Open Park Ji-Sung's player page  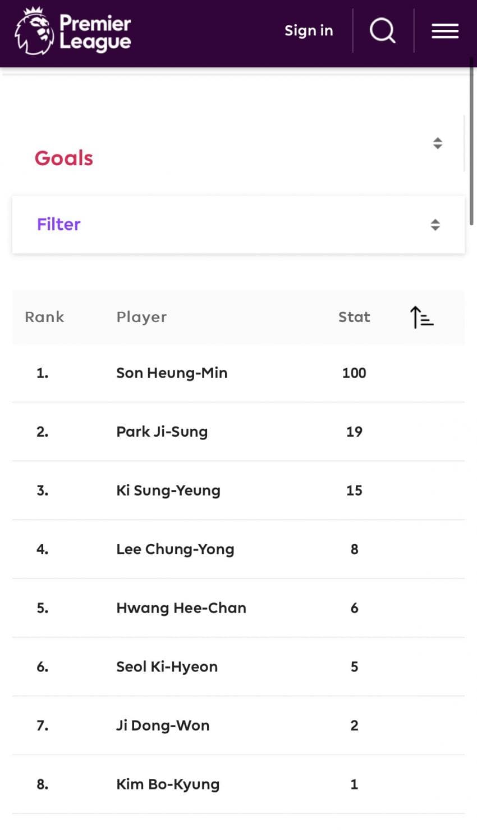pos(162,432)
